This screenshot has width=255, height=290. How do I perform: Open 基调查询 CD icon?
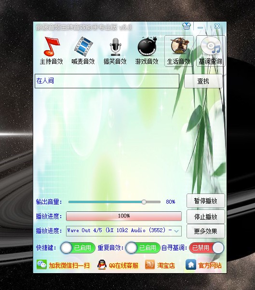pos(211,51)
